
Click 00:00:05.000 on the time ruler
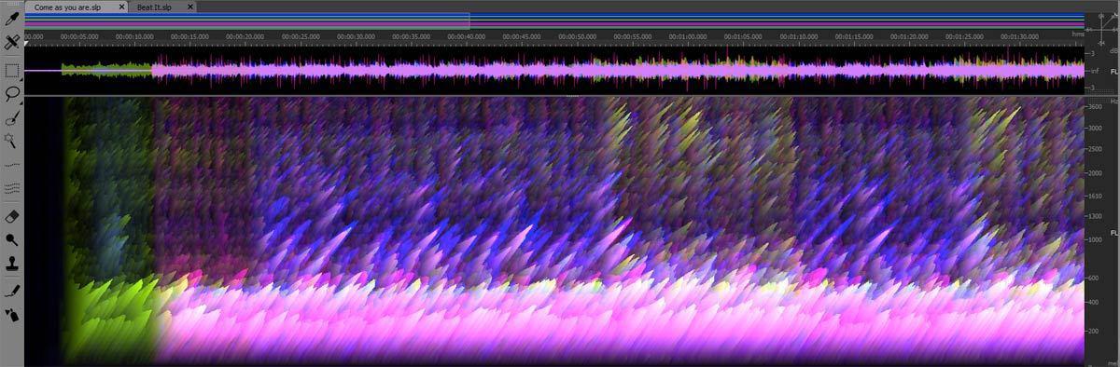(x=79, y=36)
